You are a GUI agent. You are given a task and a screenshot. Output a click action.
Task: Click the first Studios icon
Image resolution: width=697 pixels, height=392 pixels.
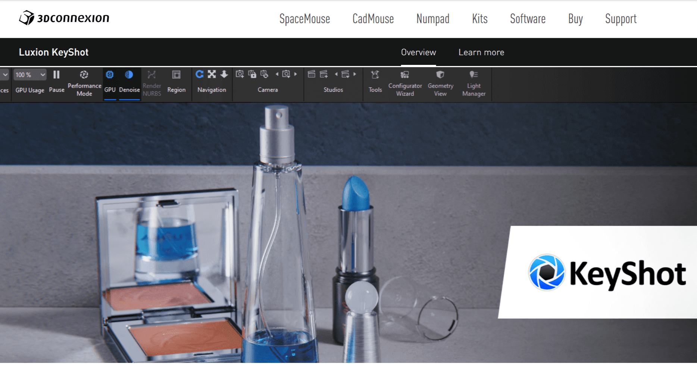(x=312, y=74)
